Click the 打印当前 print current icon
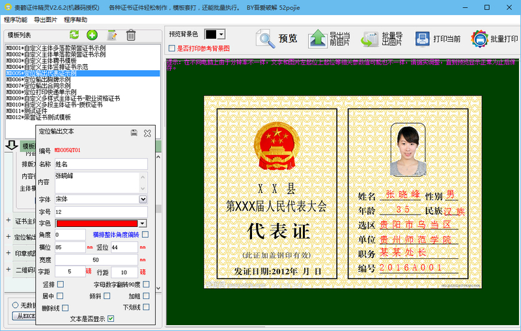 point(423,38)
